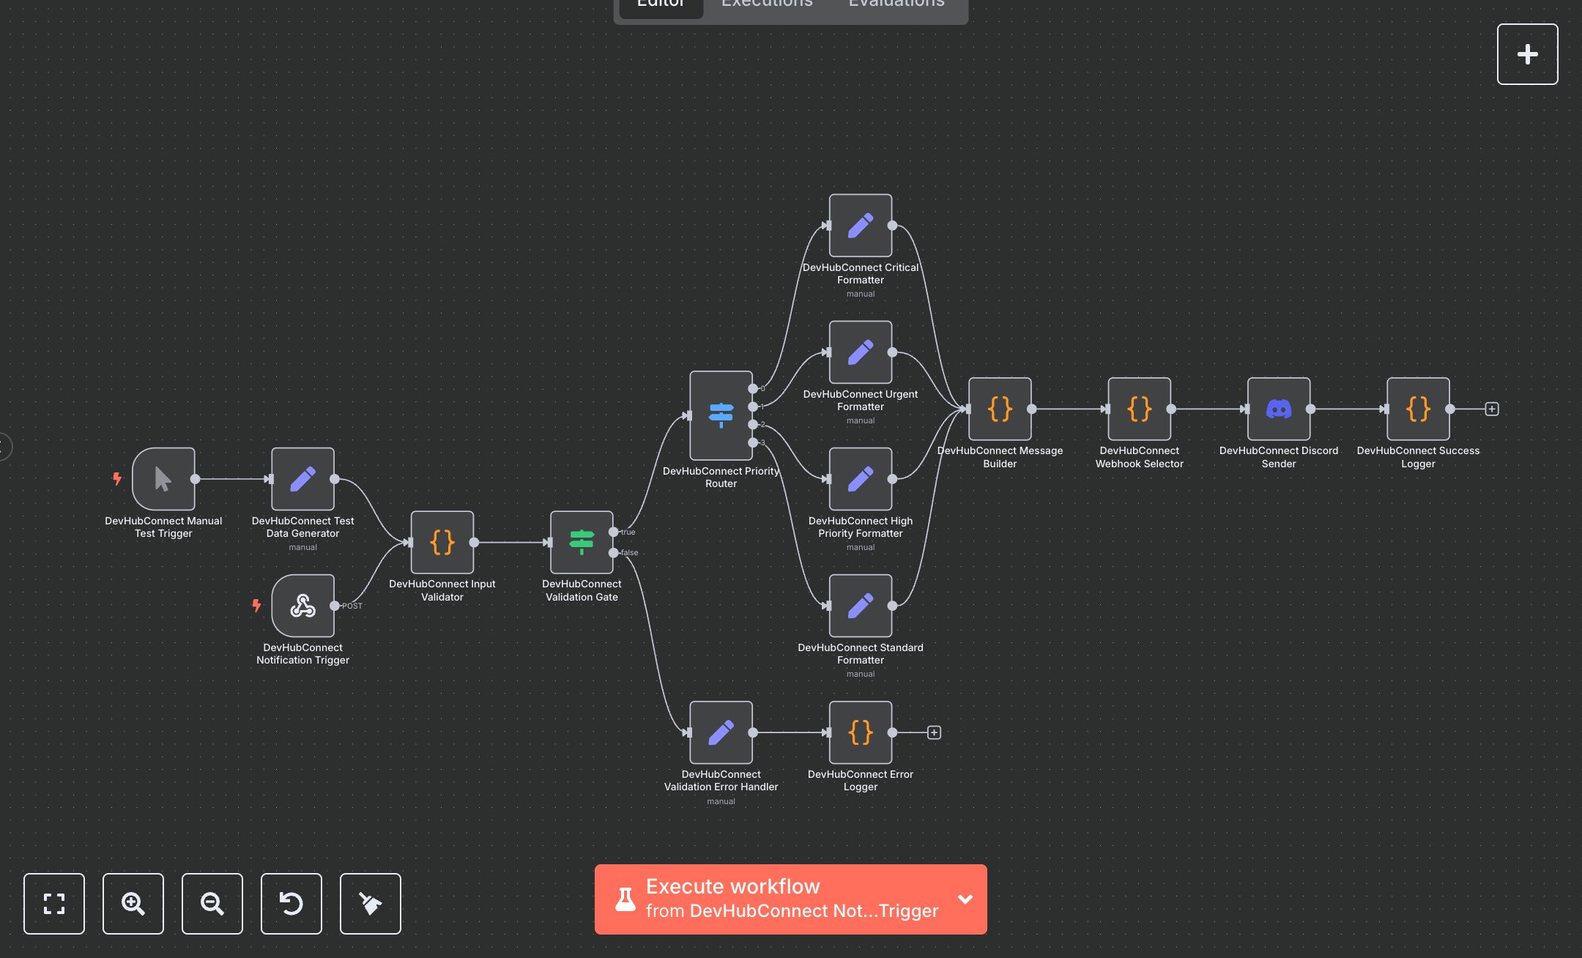Select the DevHubConnect Success Logger node
This screenshot has height=958, width=1582.
1417,409
